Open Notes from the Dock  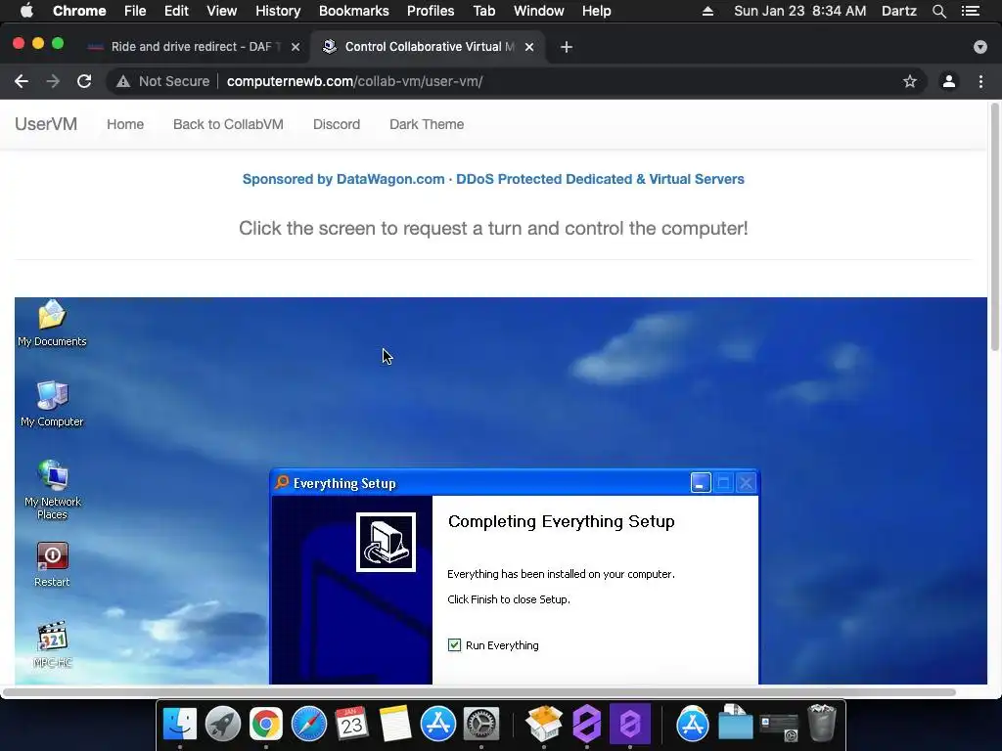(x=395, y=724)
